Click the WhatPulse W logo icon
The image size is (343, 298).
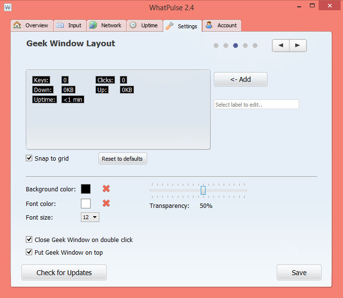[8, 7]
